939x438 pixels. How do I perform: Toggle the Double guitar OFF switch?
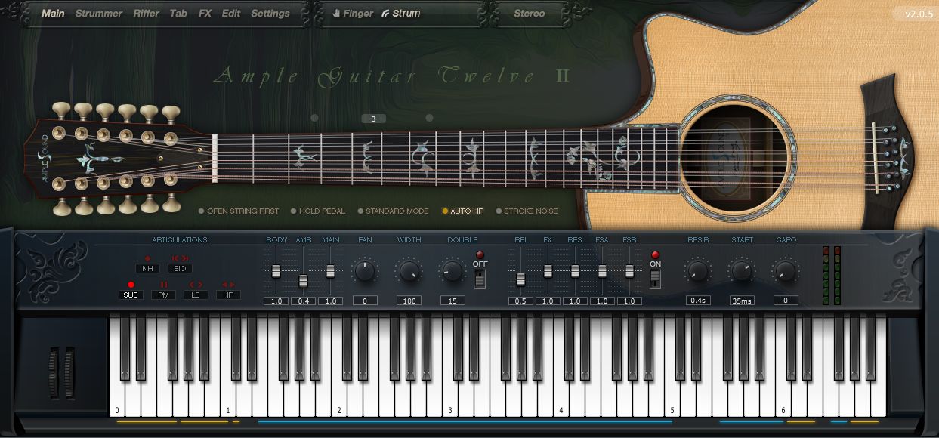(x=480, y=279)
